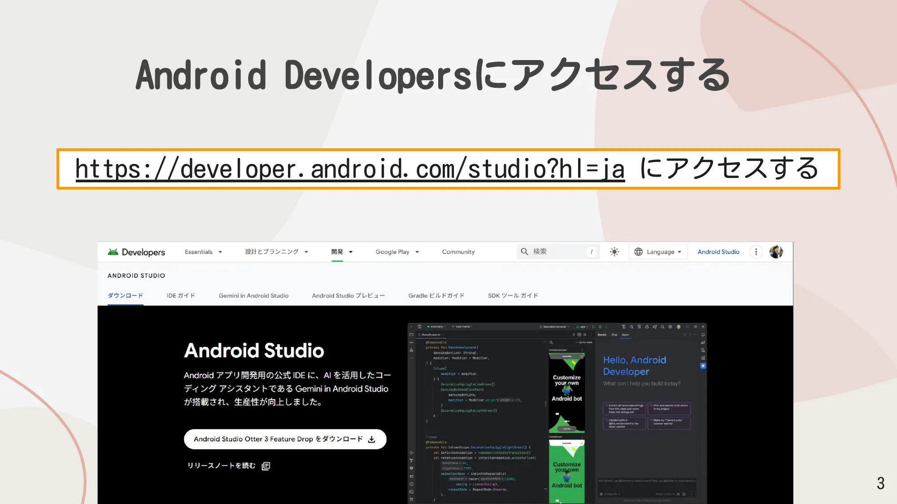897x504 pixels.
Task: Click the globe Language icon
Action: pos(639,251)
